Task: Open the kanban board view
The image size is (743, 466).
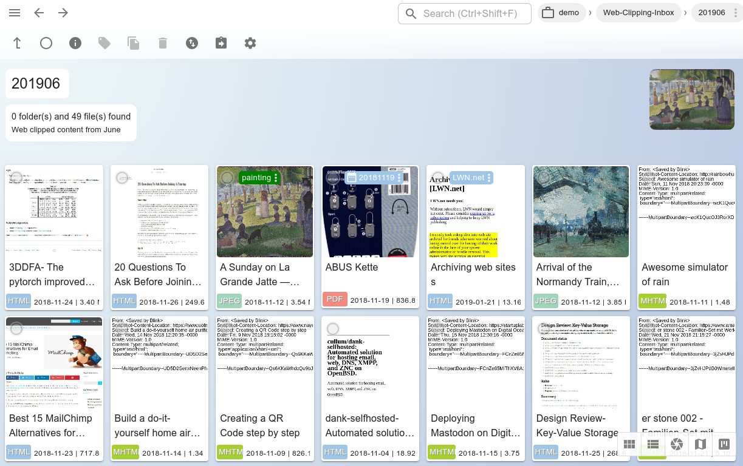Action: 724,445
